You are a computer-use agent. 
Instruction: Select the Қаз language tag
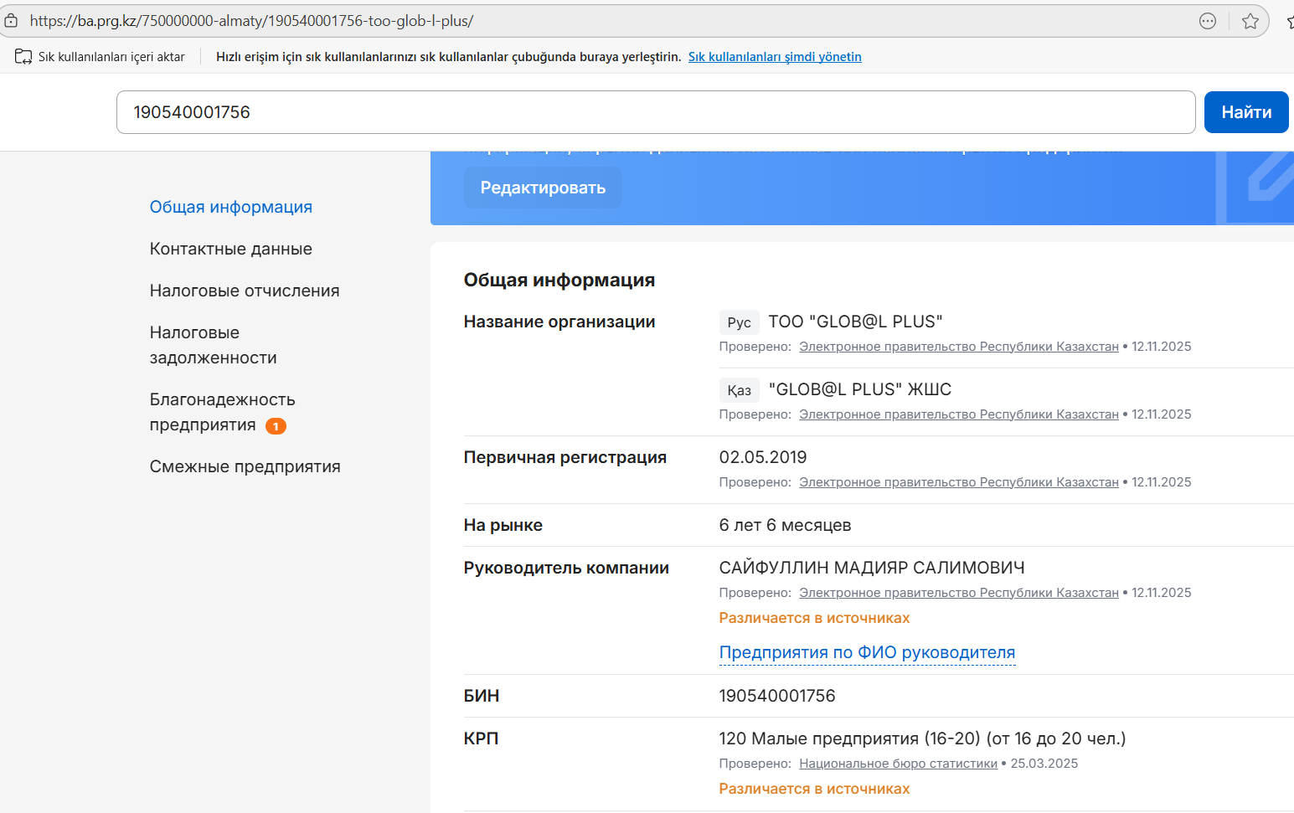739,390
